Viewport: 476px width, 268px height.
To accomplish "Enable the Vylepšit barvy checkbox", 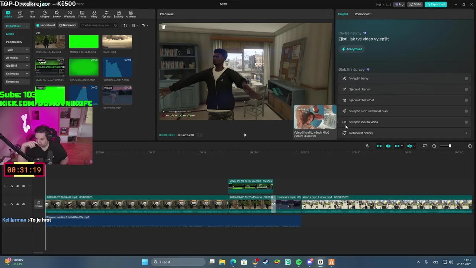I will click(466, 78).
